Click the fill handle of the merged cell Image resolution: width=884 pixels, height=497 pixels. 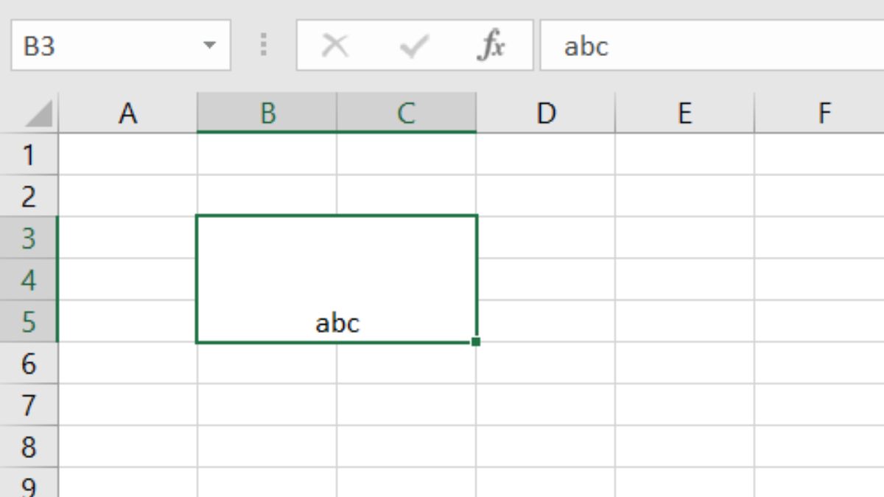click(476, 342)
